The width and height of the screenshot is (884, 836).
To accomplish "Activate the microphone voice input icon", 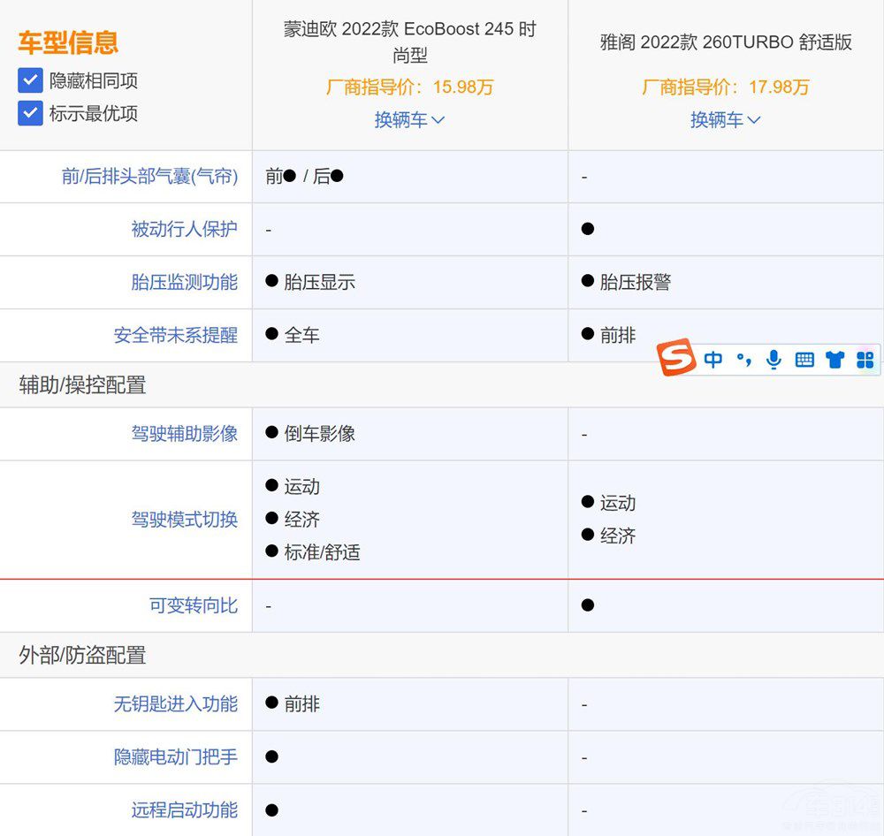I will 773,360.
